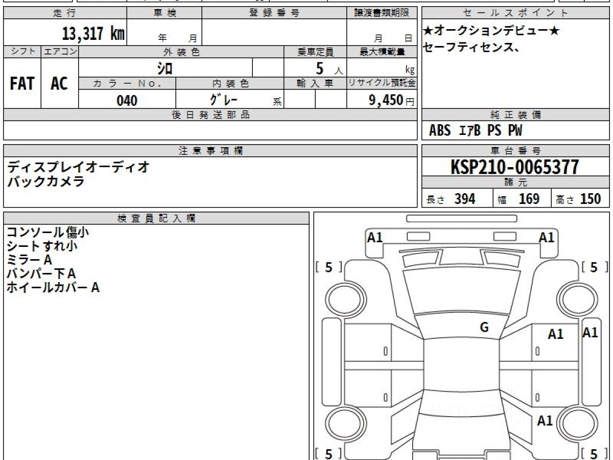Select the "FAT" shift value
The height and width of the screenshot is (460, 613).
coord(22,84)
